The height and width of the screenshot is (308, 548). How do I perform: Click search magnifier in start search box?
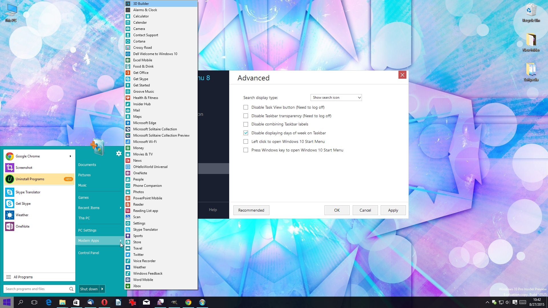point(71,289)
